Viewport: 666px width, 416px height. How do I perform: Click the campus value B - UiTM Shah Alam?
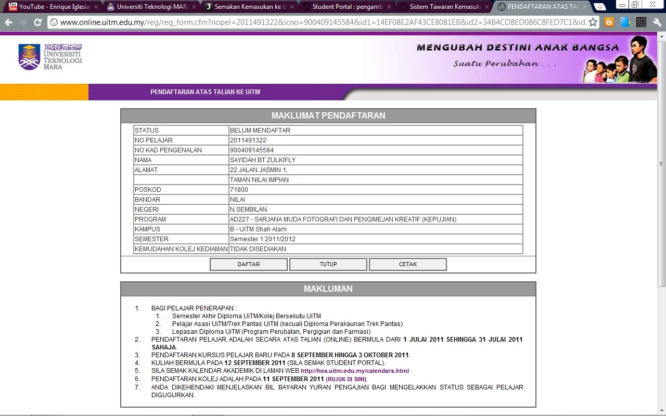[x=258, y=229]
